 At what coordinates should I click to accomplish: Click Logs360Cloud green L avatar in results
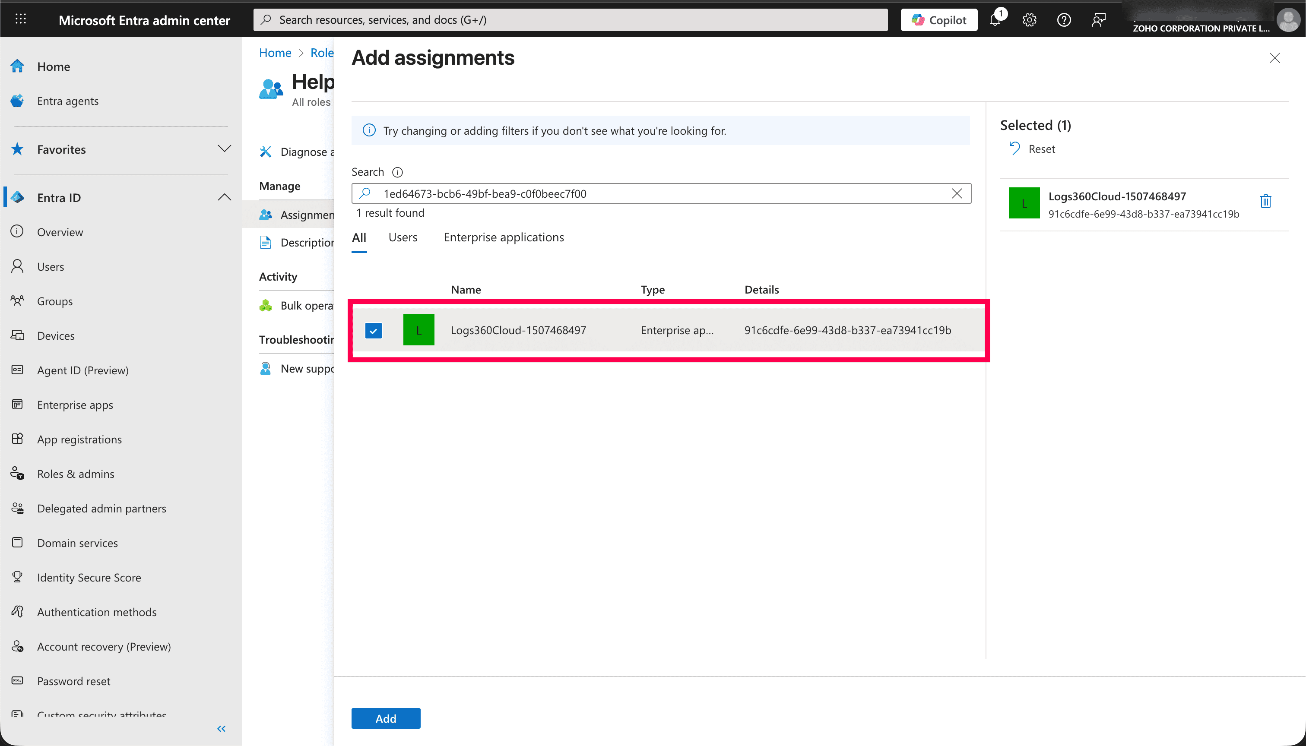click(x=418, y=329)
